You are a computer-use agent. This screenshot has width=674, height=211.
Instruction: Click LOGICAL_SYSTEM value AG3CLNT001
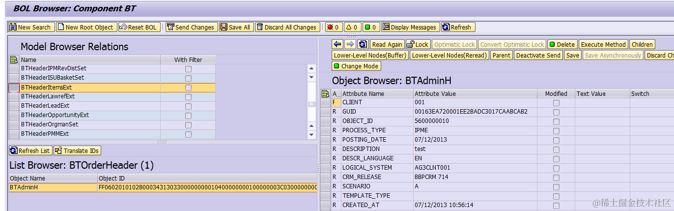tap(432, 168)
